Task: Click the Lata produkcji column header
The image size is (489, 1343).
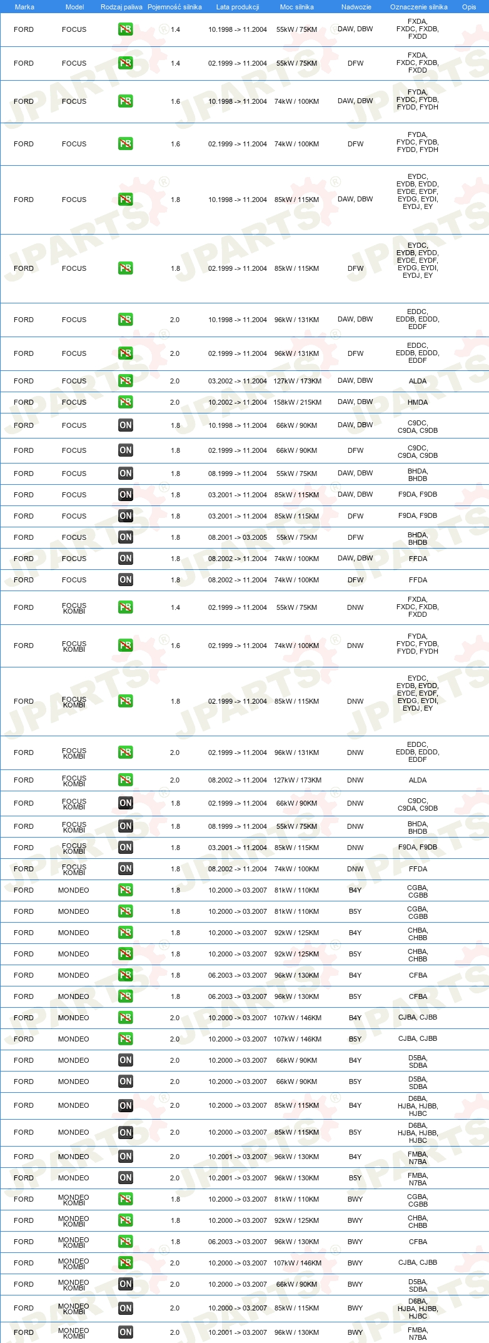Action: [238, 7]
